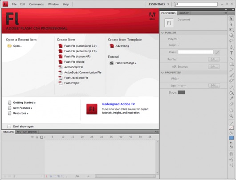236x180 pixels.
Task: Open the ESSENTIALS workspace dropdown
Action: click(x=159, y=4)
